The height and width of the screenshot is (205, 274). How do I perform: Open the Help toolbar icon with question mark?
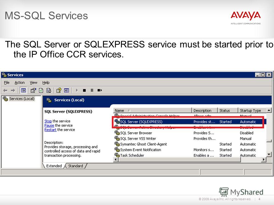point(59,90)
